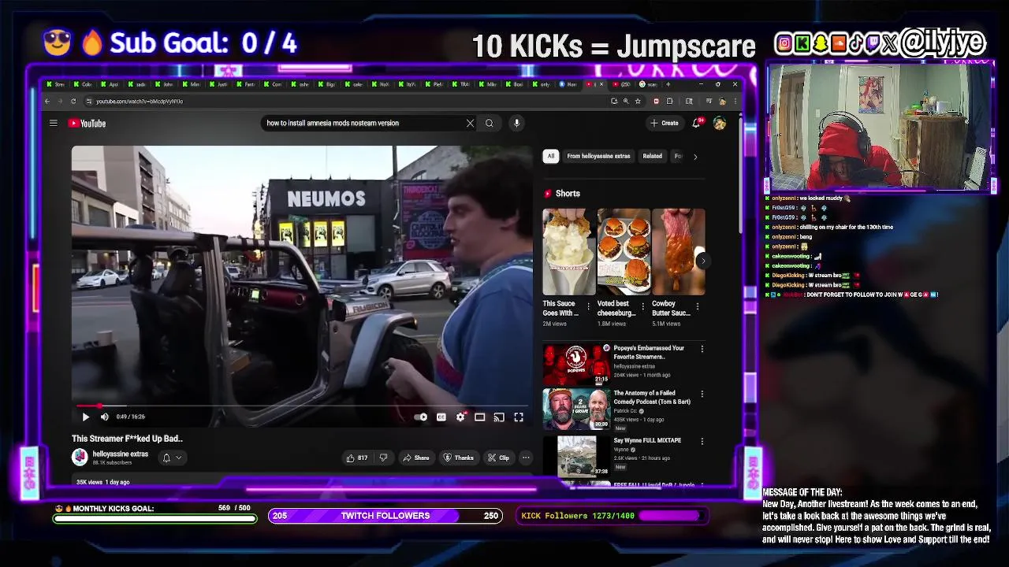The width and height of the screenshot is (1009, 567).
Task: Open options for Anatomy of Failed Podcast
Action: [702, 394]
